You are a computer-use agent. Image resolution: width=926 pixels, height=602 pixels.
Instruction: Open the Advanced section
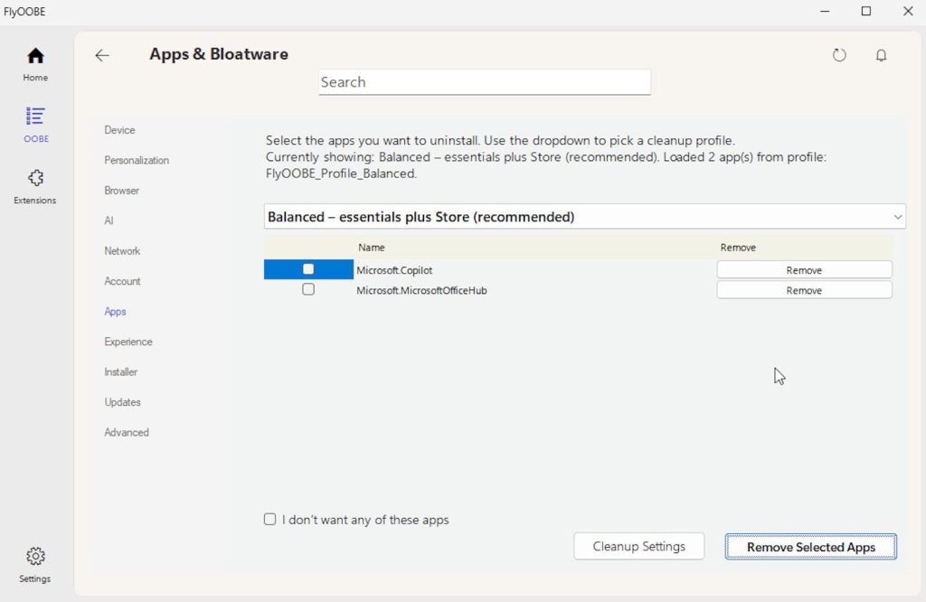[127, 432]
